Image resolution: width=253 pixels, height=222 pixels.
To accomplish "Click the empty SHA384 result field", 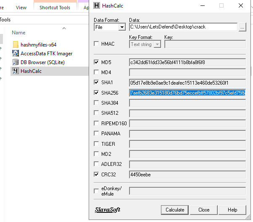I will 187,103.
